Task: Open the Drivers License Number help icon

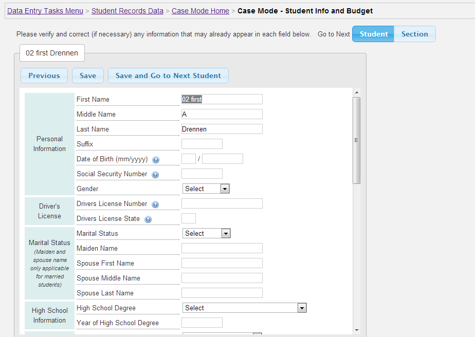Action: point(155,204)
